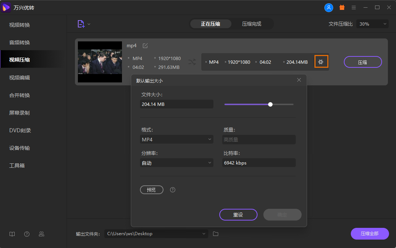Image resolution: width=396 pixels, height=248 pixels.
Task: Click the edit filename pencil icon
Action: [x=145, y=46]
